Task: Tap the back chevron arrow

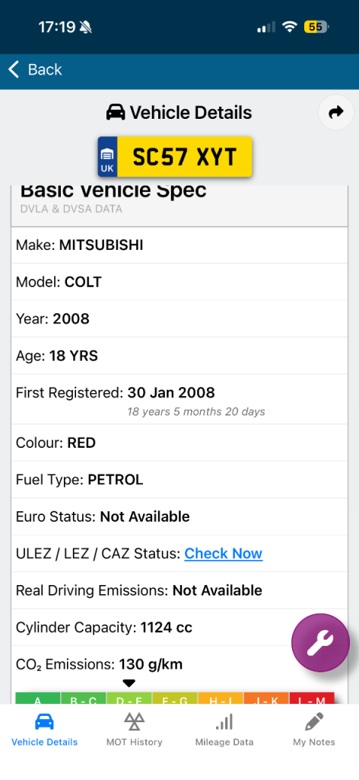Action: (x=14, y=69)
